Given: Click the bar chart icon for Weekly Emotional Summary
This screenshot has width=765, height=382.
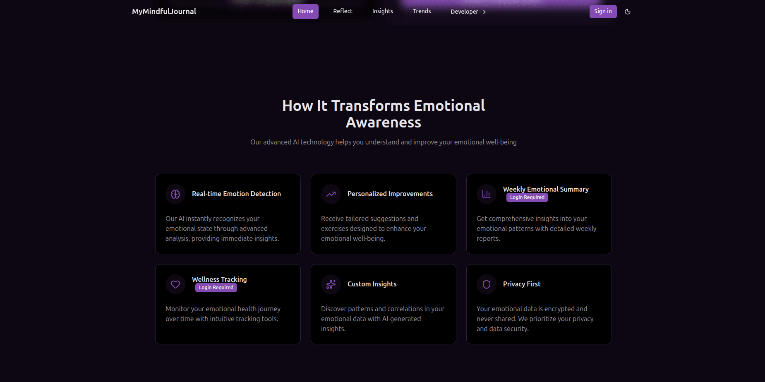Looking at the screenshot, I should [x=487, y=194].
